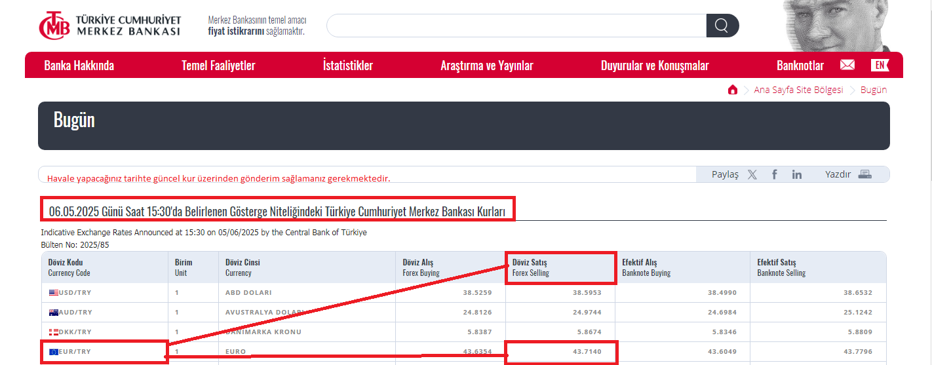Click EUR banknote selling value 43.7796
The image size is (932, 365).
tap(858, 352)
